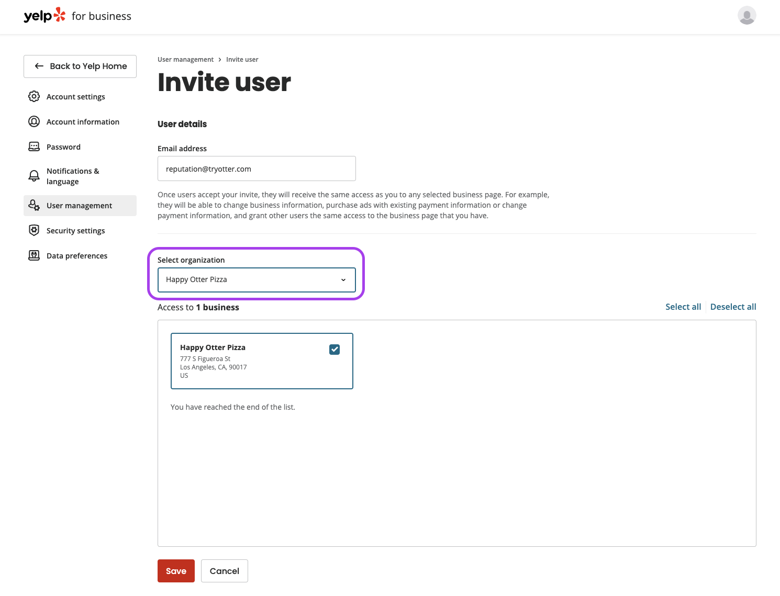The image size is (780, 596).
Task: Open the Password section
Action: (80, 147)
